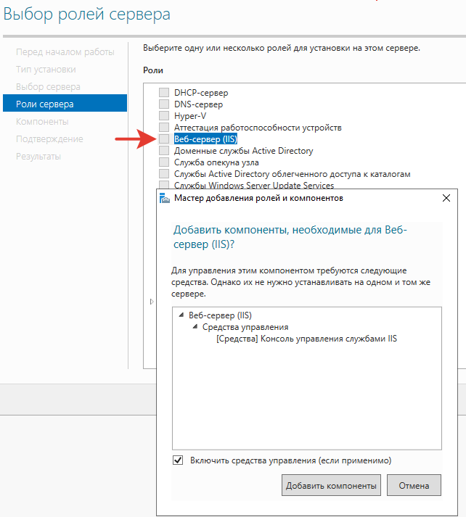Select the DHCP-сервер role label
466x517 pixels.
(201, 93)
